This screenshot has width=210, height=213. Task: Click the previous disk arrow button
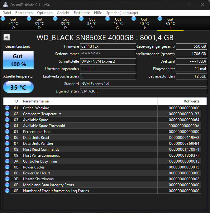(7, 37)
